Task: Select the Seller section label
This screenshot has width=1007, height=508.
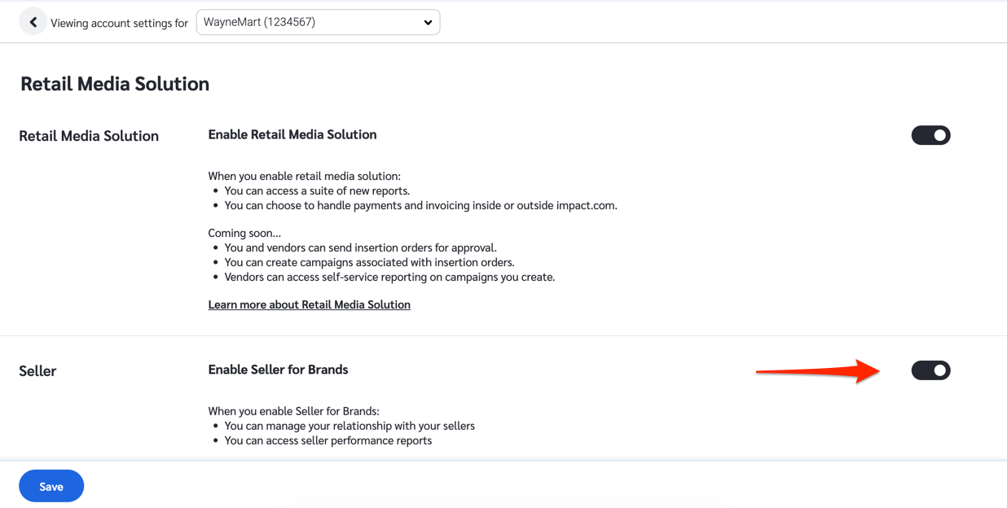Action: [x=37, y=371]
